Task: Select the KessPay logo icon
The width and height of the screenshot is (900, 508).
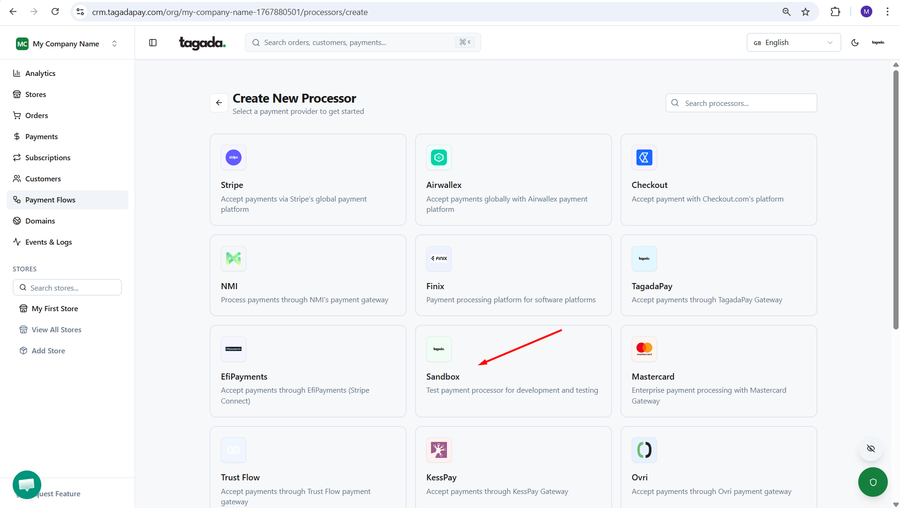Action: (439, 450)
